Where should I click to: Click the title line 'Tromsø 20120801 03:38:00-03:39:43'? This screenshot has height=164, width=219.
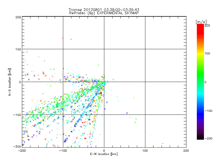104,10
